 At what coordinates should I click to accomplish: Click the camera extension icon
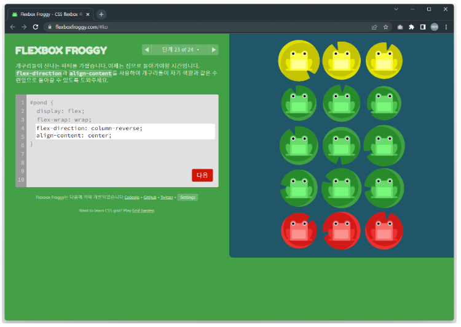pyautogui.click(x=400, y=27)
